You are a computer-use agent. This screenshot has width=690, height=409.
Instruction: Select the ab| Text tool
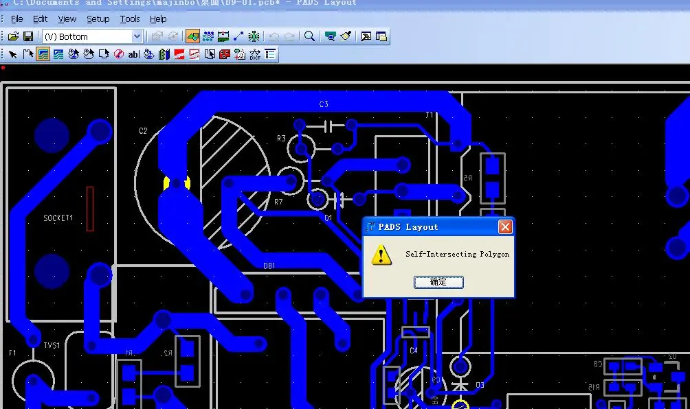pos(134,54)
